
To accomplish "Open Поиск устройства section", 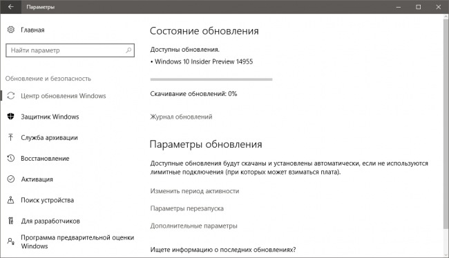I will (x=47, y=200).
